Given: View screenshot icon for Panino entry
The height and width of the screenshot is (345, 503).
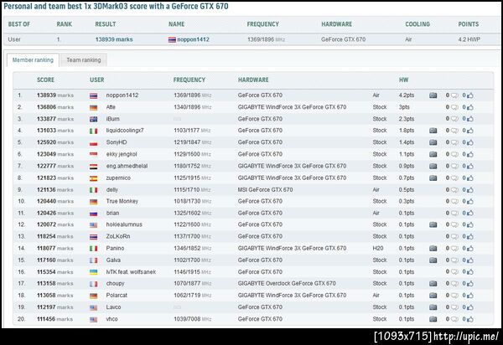Looking at the screenshot, I should pos(433,248).
